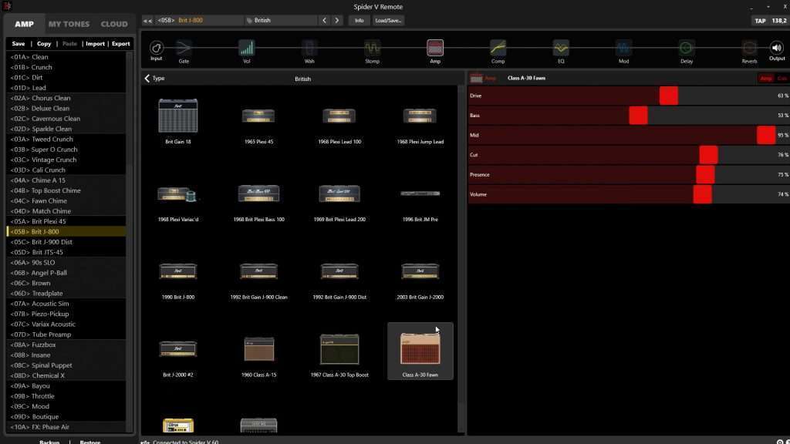Image resolution: width=790 pixels, height=444 pixels.
Task: Toggle the Cab view button in editor
Action: 782,79
